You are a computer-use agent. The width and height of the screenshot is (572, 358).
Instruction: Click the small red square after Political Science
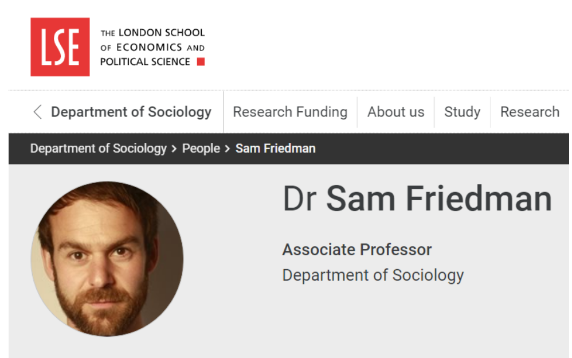201,62
